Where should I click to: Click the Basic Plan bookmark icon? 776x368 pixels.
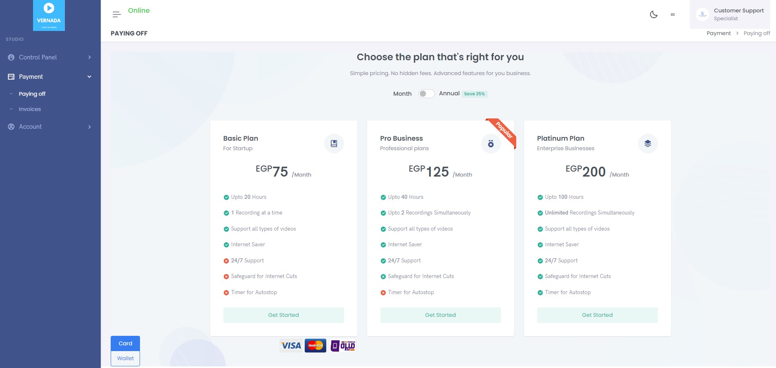coord(334,144)
